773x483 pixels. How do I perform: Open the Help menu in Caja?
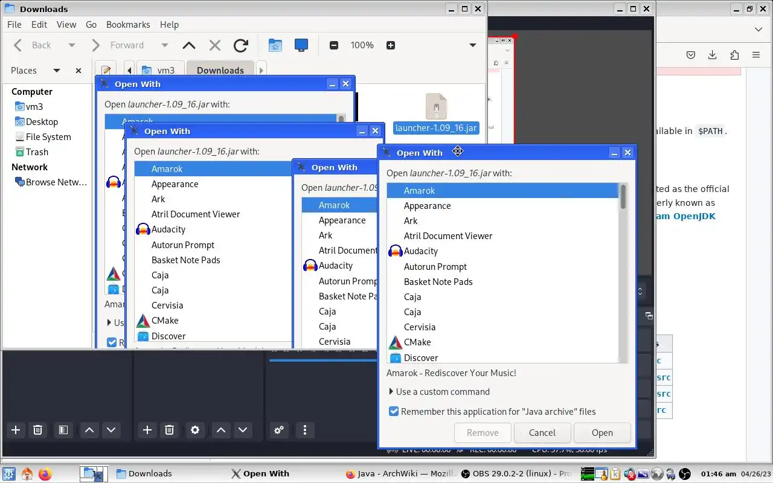click(x=169, y=24)
